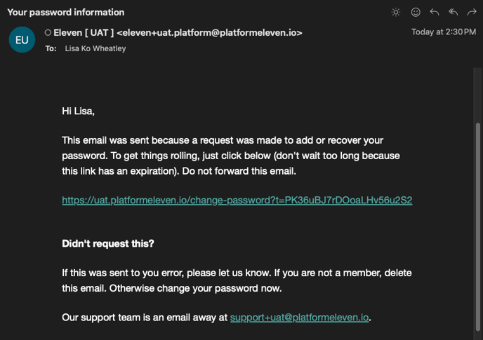The image size is (483, 340).
Task: Toggle the light/dark message background sun icon
Action: (396, 13)
